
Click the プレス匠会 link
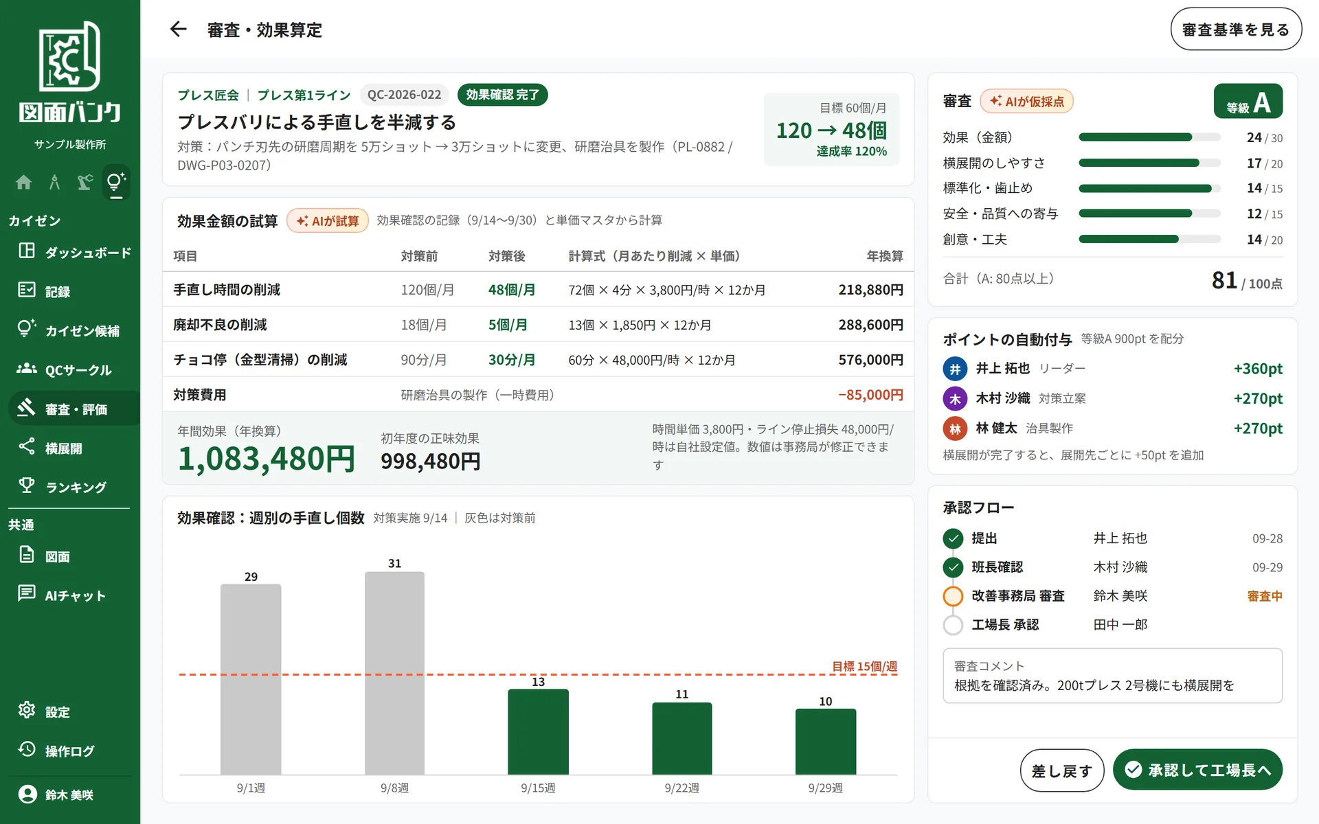click(x=208, y=95)
